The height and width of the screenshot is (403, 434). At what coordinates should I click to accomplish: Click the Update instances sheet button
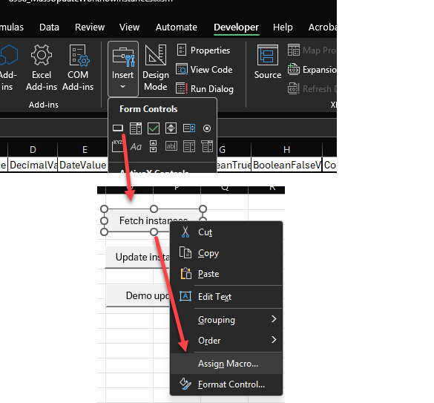[x=137, y=258]
